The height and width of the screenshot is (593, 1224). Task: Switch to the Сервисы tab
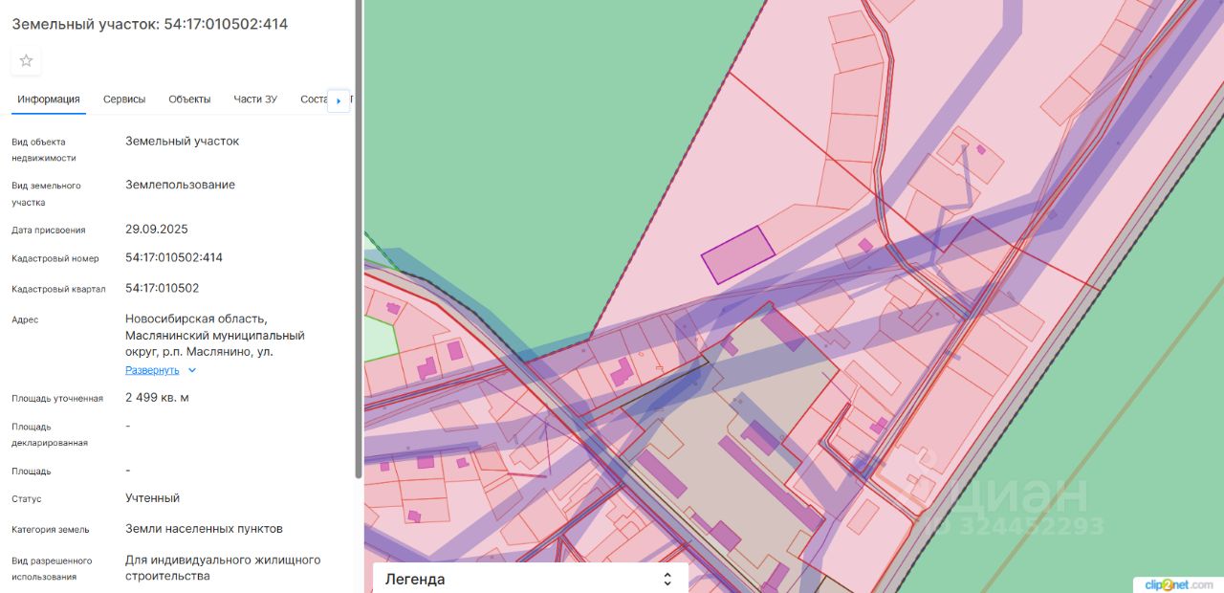[124, 99]
